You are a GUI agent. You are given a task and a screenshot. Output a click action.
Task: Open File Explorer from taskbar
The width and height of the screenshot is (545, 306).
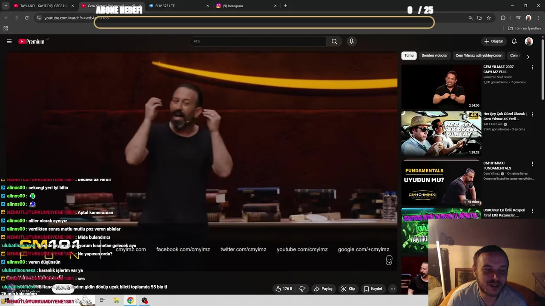116,300
